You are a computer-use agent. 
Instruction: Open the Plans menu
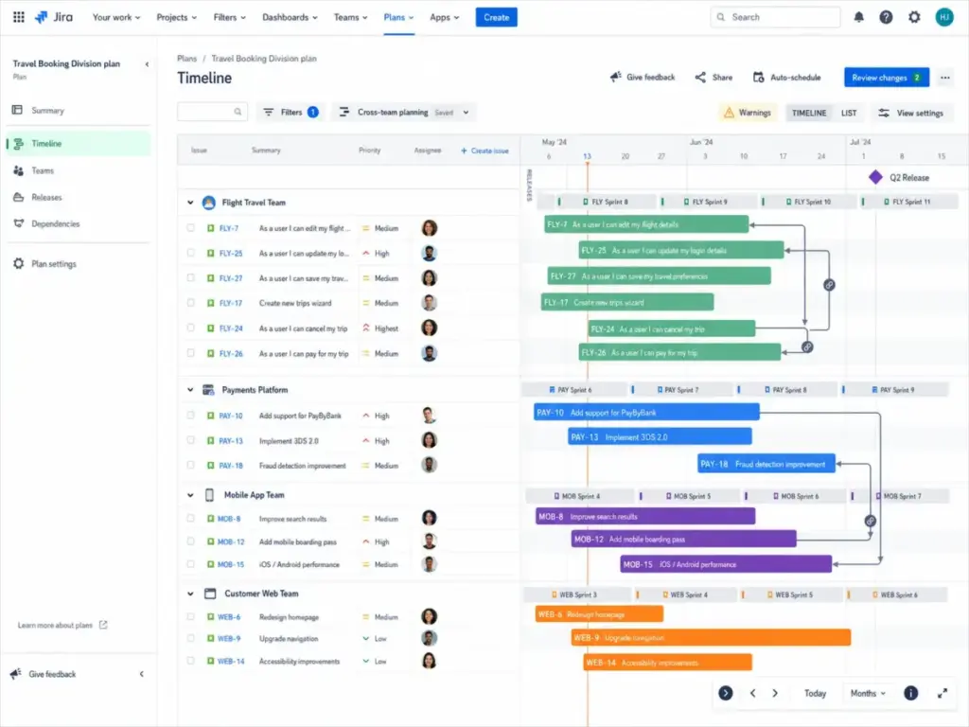click(x=398, y=17)
